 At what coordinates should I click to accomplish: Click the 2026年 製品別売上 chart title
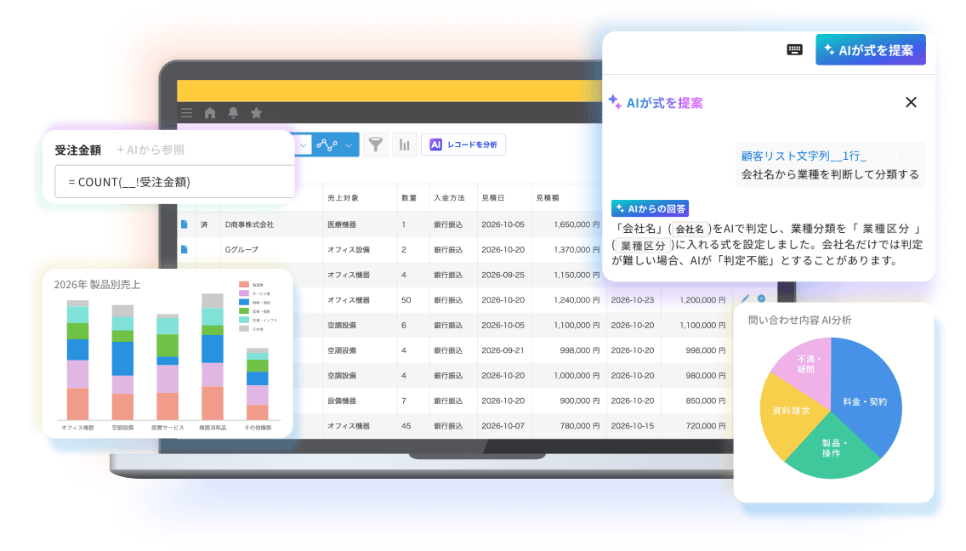click(97, 285)
